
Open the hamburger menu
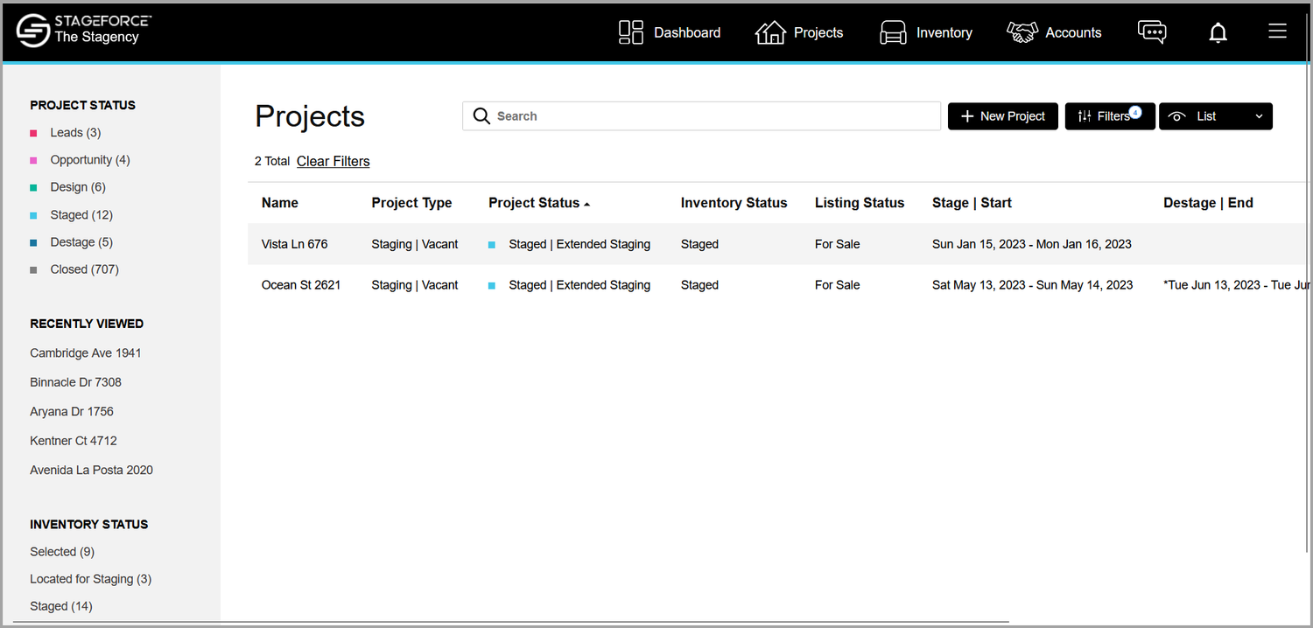1277,31
